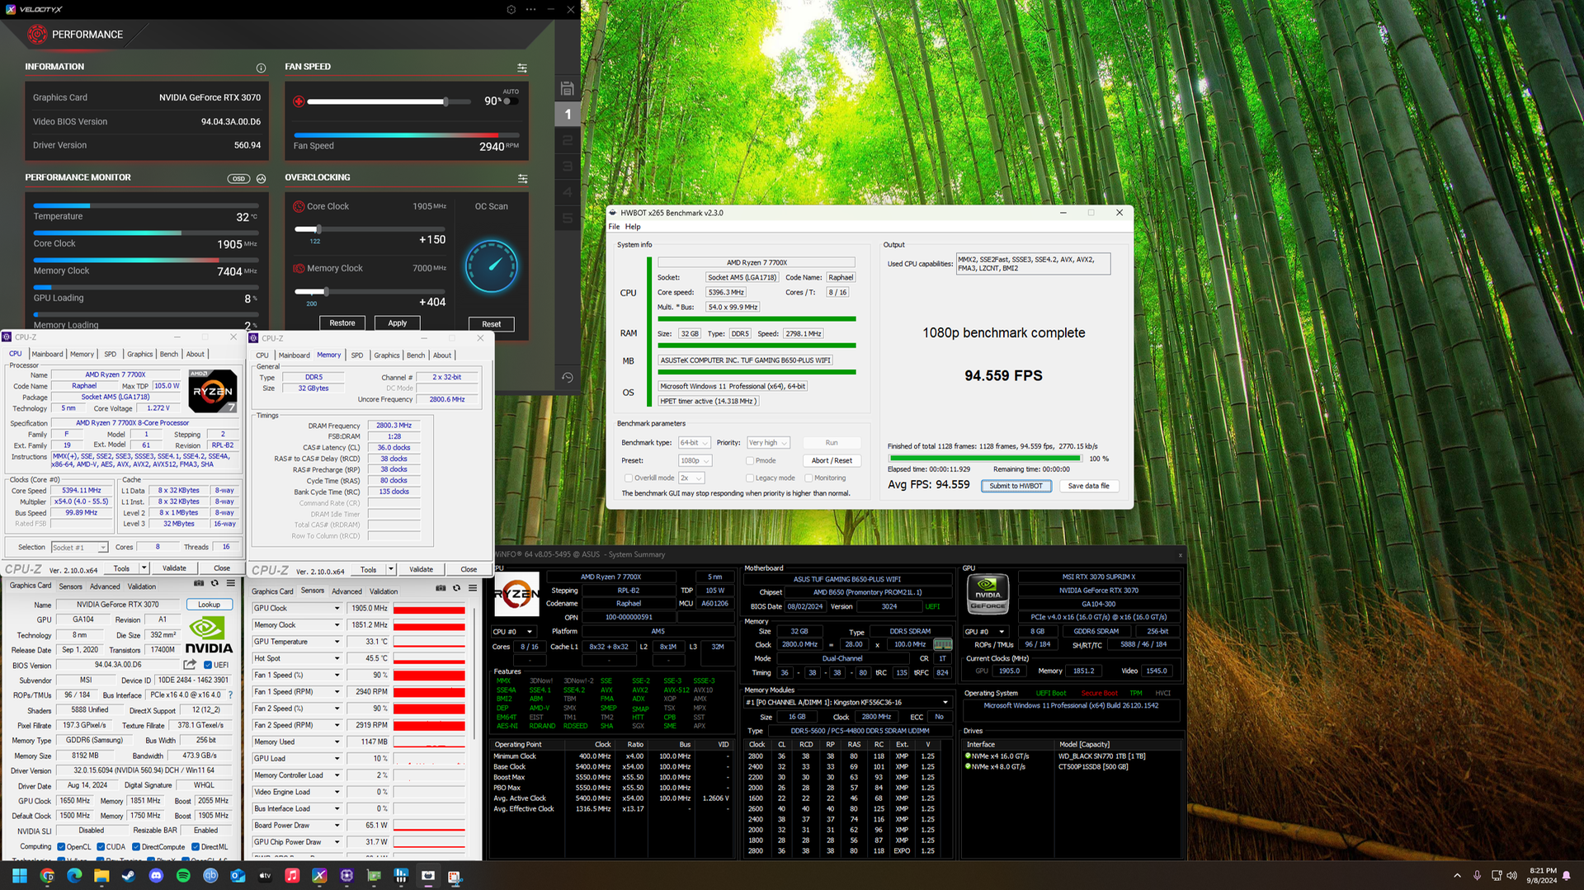The width and height of the screenshot is (1584, 890).
Task: Open Overclocking settings sliders icon
Action: 522,178
